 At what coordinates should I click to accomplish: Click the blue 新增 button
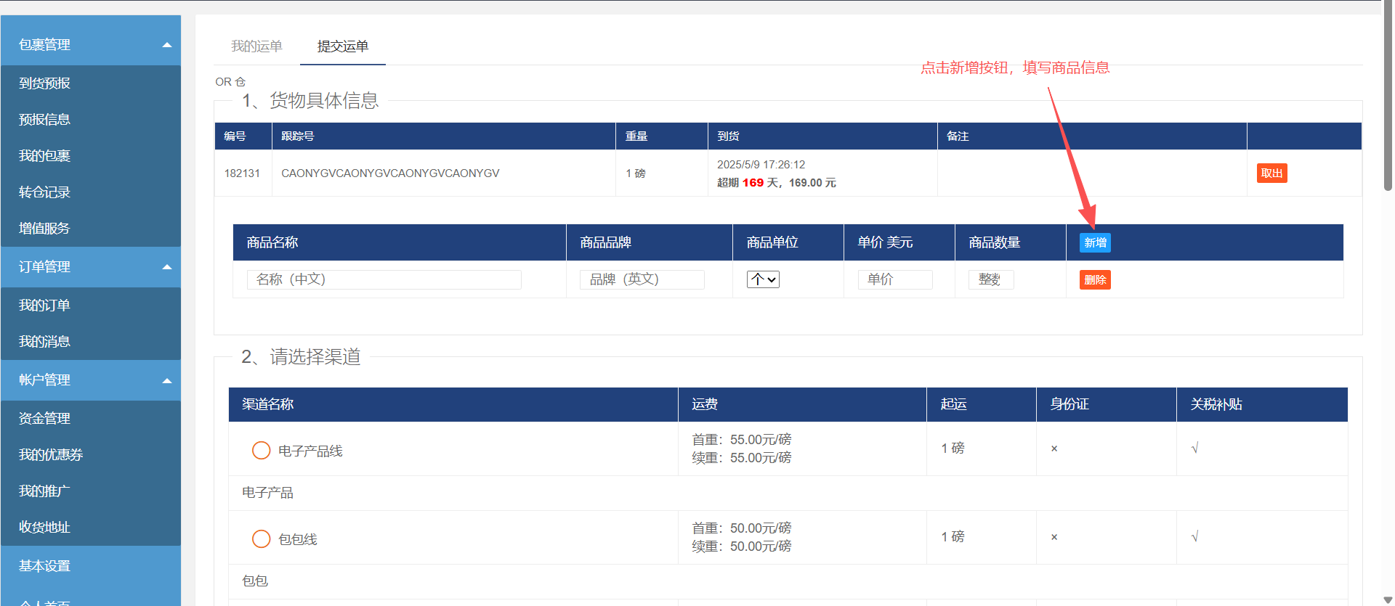pos(1095,243)
